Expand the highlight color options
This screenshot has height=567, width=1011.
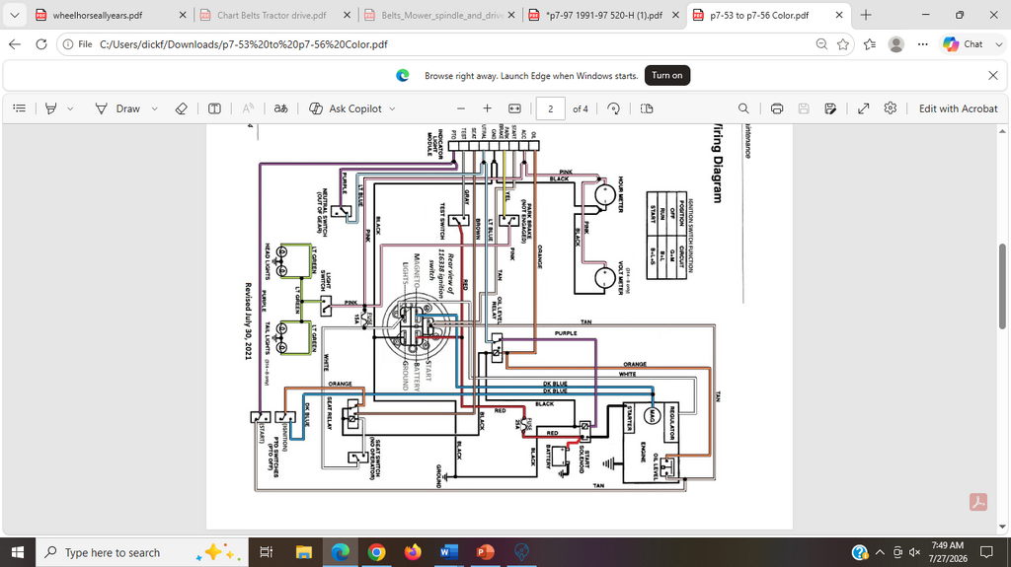click(70, 108)
